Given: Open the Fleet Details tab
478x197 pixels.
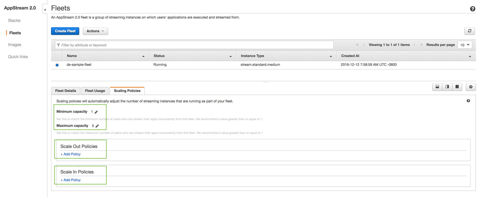Looking at the screenshot, I should (x=65, y=90).
